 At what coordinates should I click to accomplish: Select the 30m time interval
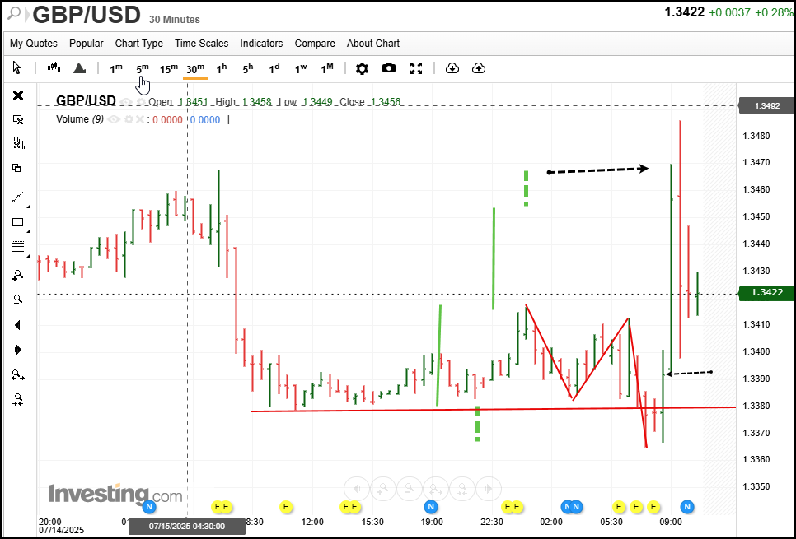195,68
